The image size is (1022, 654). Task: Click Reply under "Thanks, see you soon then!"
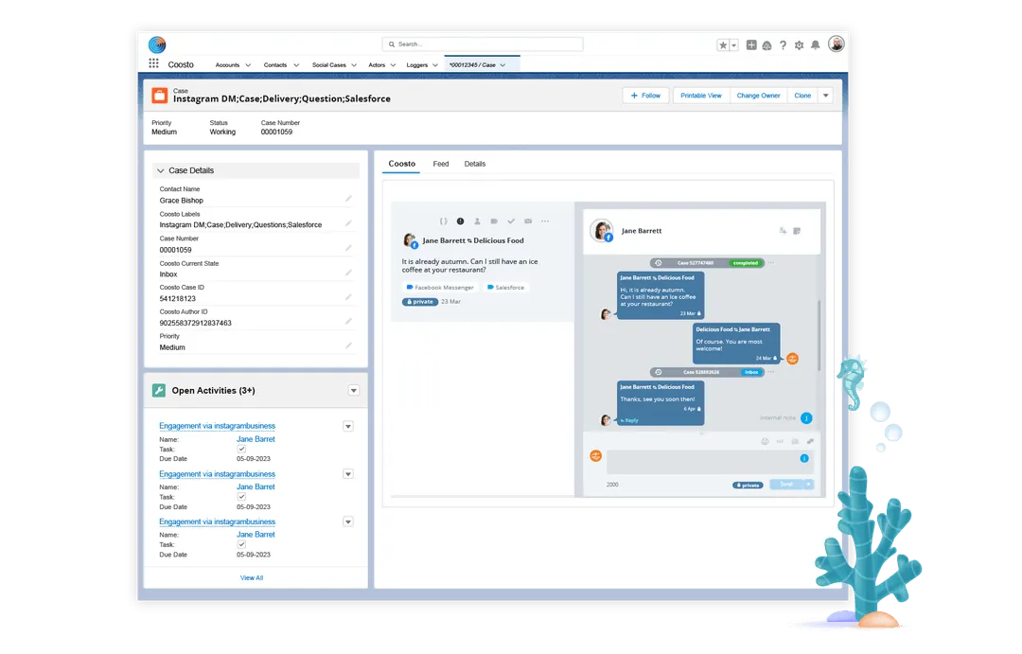(x=629, y=420)
